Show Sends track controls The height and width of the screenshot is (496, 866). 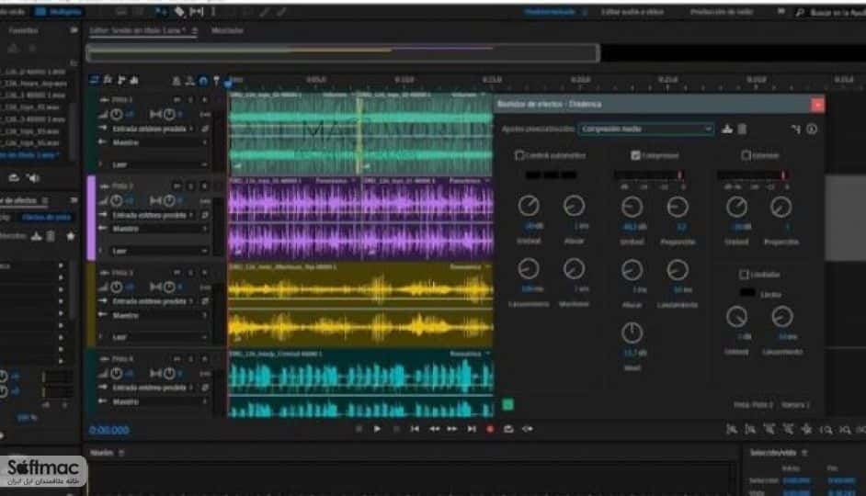click(121, 81)
